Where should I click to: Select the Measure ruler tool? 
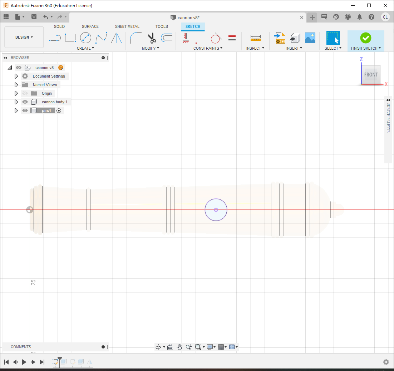pyautogui.click(x=256, y=38)
